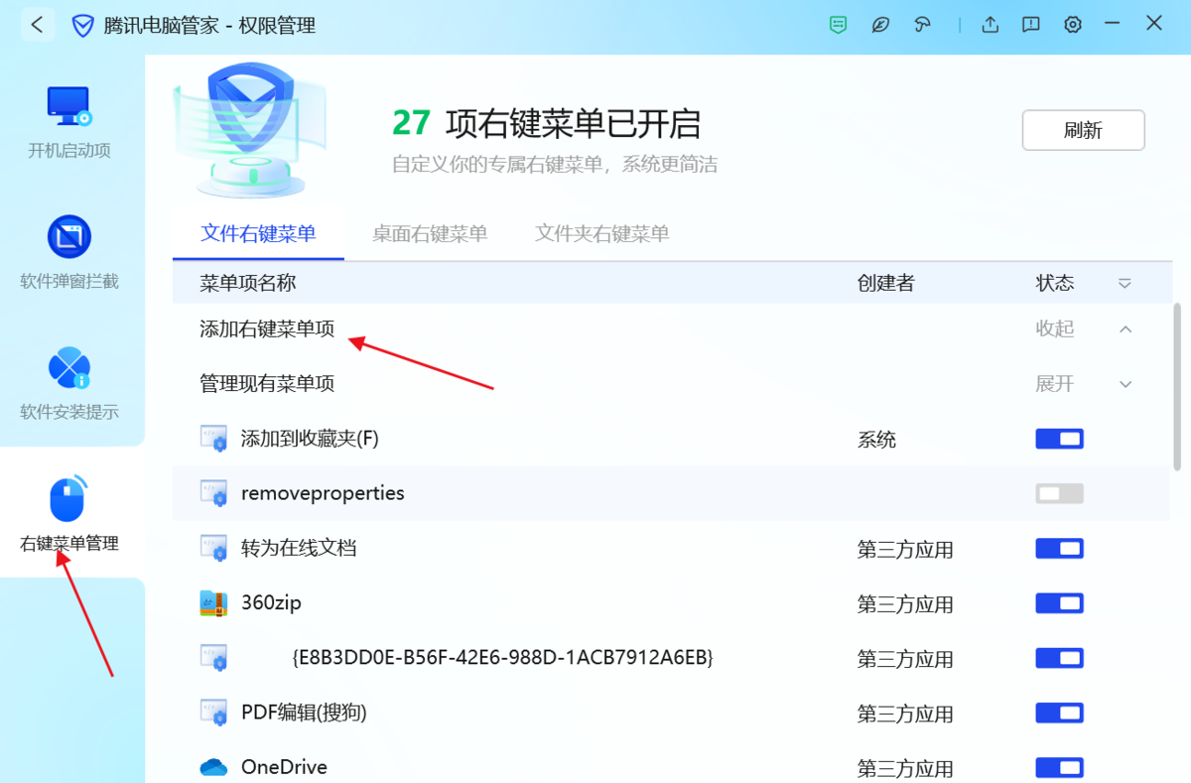This screenshot has width=1191, height=783.
Task: Click the icon beside 添加到收藏夹(F)
Action: (x=213, y=439)
